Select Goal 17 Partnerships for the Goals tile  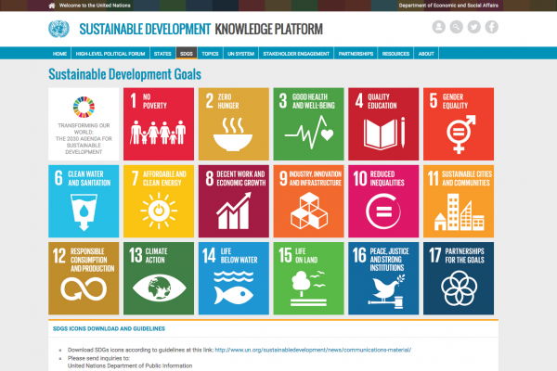[x=459, y=278]
